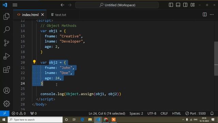Open Customize Layout options

(192, 5)
